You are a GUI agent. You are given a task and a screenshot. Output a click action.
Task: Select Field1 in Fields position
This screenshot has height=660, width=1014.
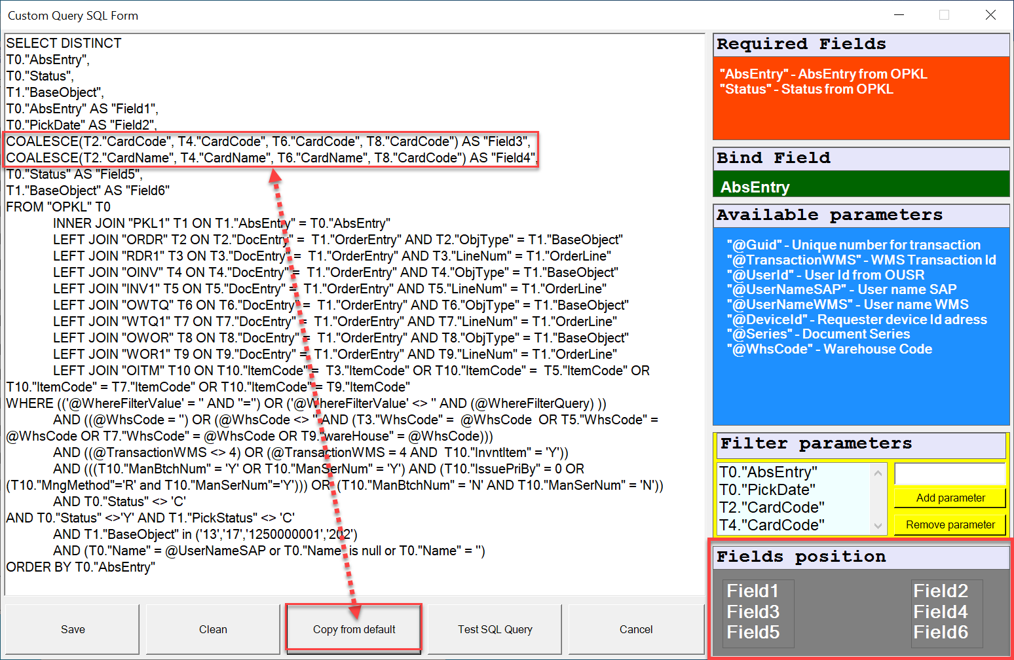tap(753, 591)
